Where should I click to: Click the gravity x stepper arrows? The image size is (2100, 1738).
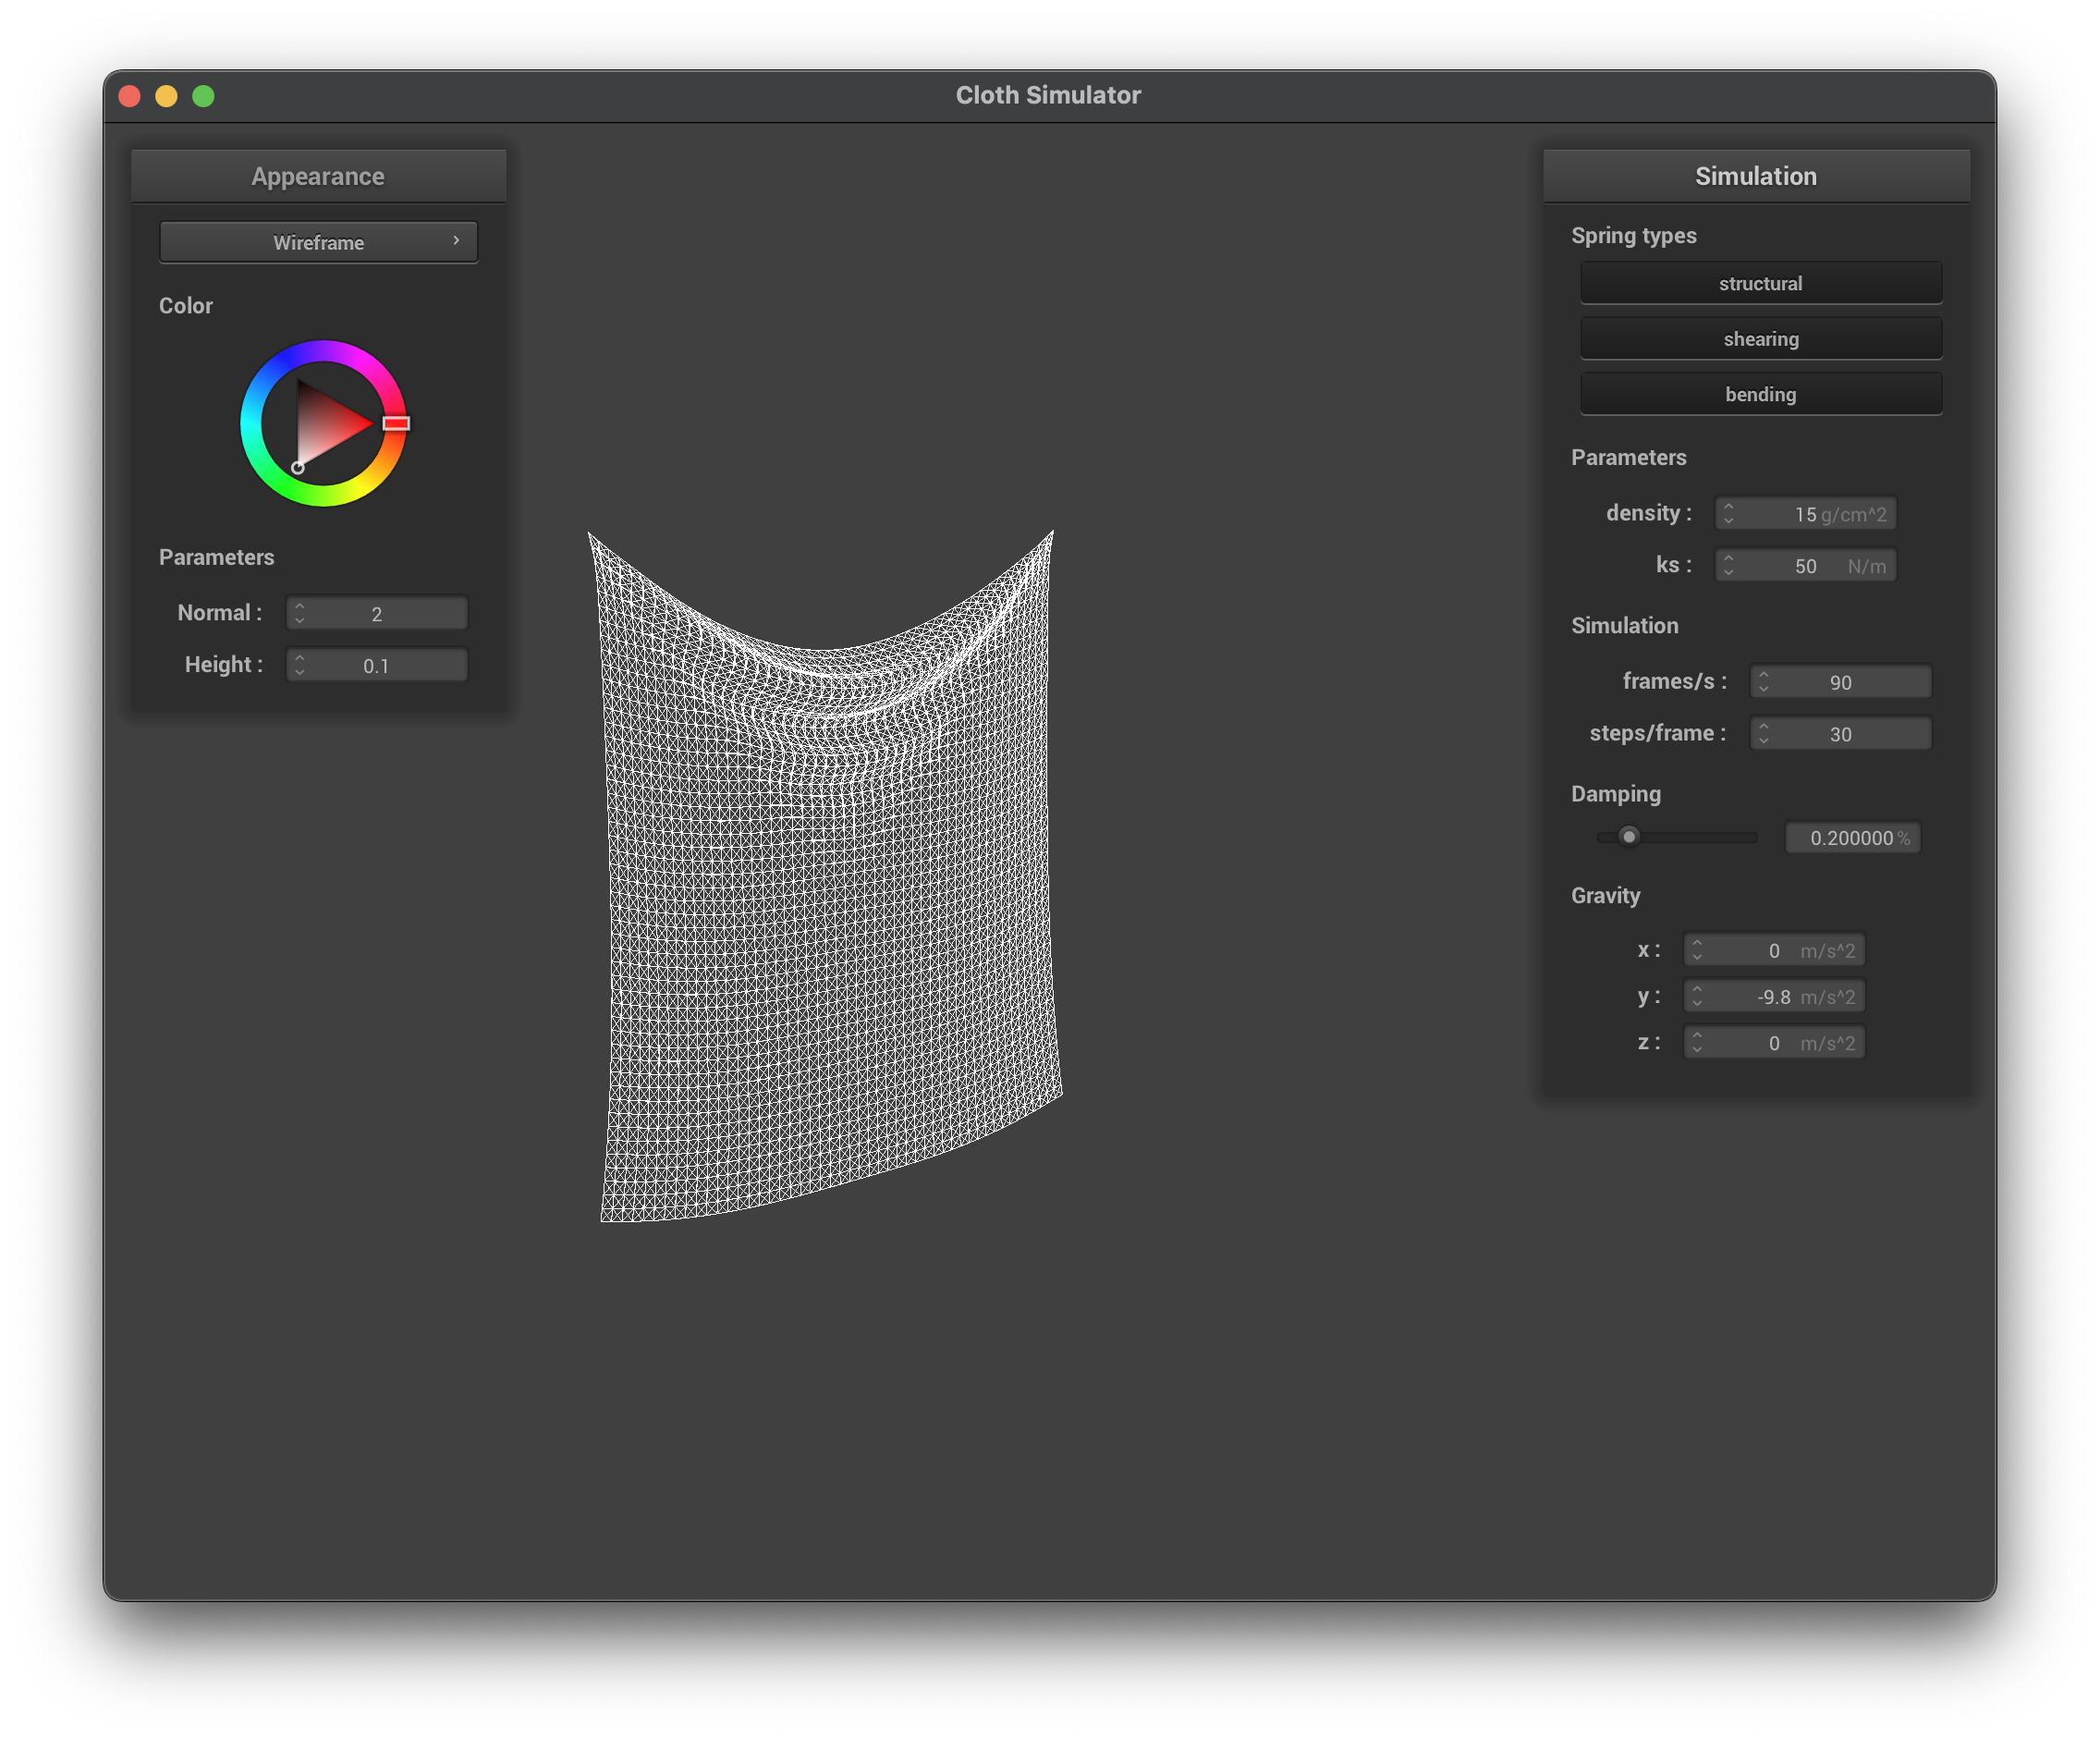click(x=1697, y=950)
